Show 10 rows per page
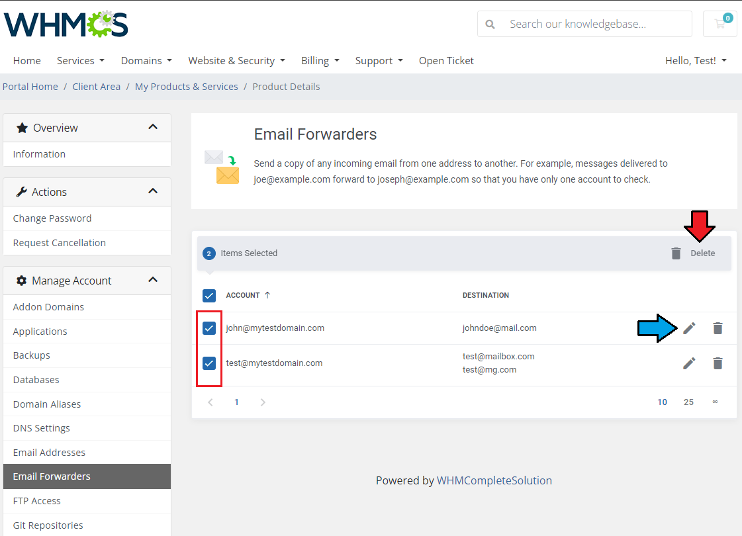The image size is (742, 536). point(662,402)
